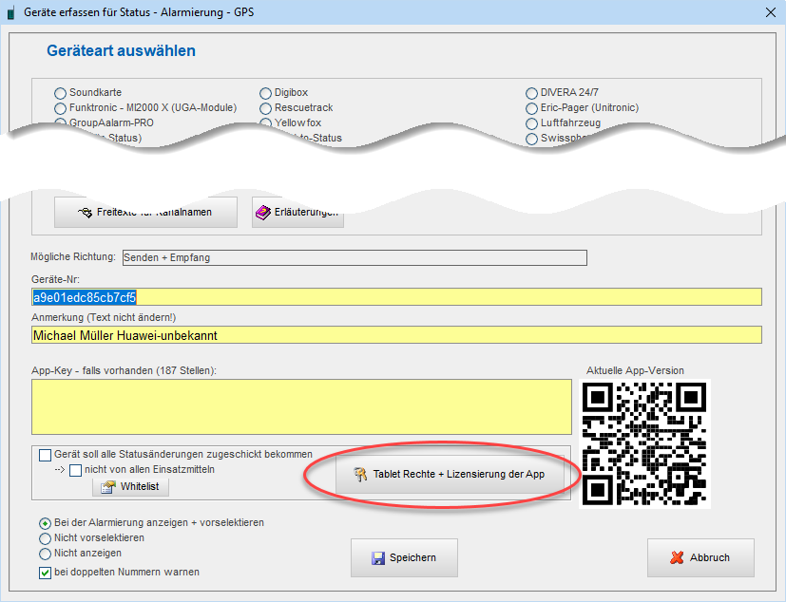Choose Funktronic - MI2000 X (UGA-Module) option
786x602 pixels.
[x=60, y=108]
